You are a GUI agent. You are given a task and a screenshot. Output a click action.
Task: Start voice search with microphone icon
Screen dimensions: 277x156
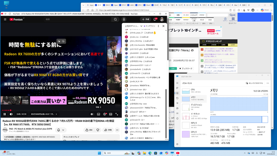[124, 19]
